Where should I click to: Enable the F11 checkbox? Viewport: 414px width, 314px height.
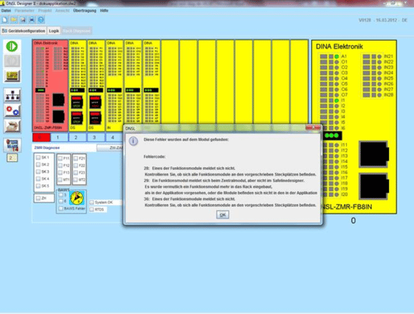point(60,158)
